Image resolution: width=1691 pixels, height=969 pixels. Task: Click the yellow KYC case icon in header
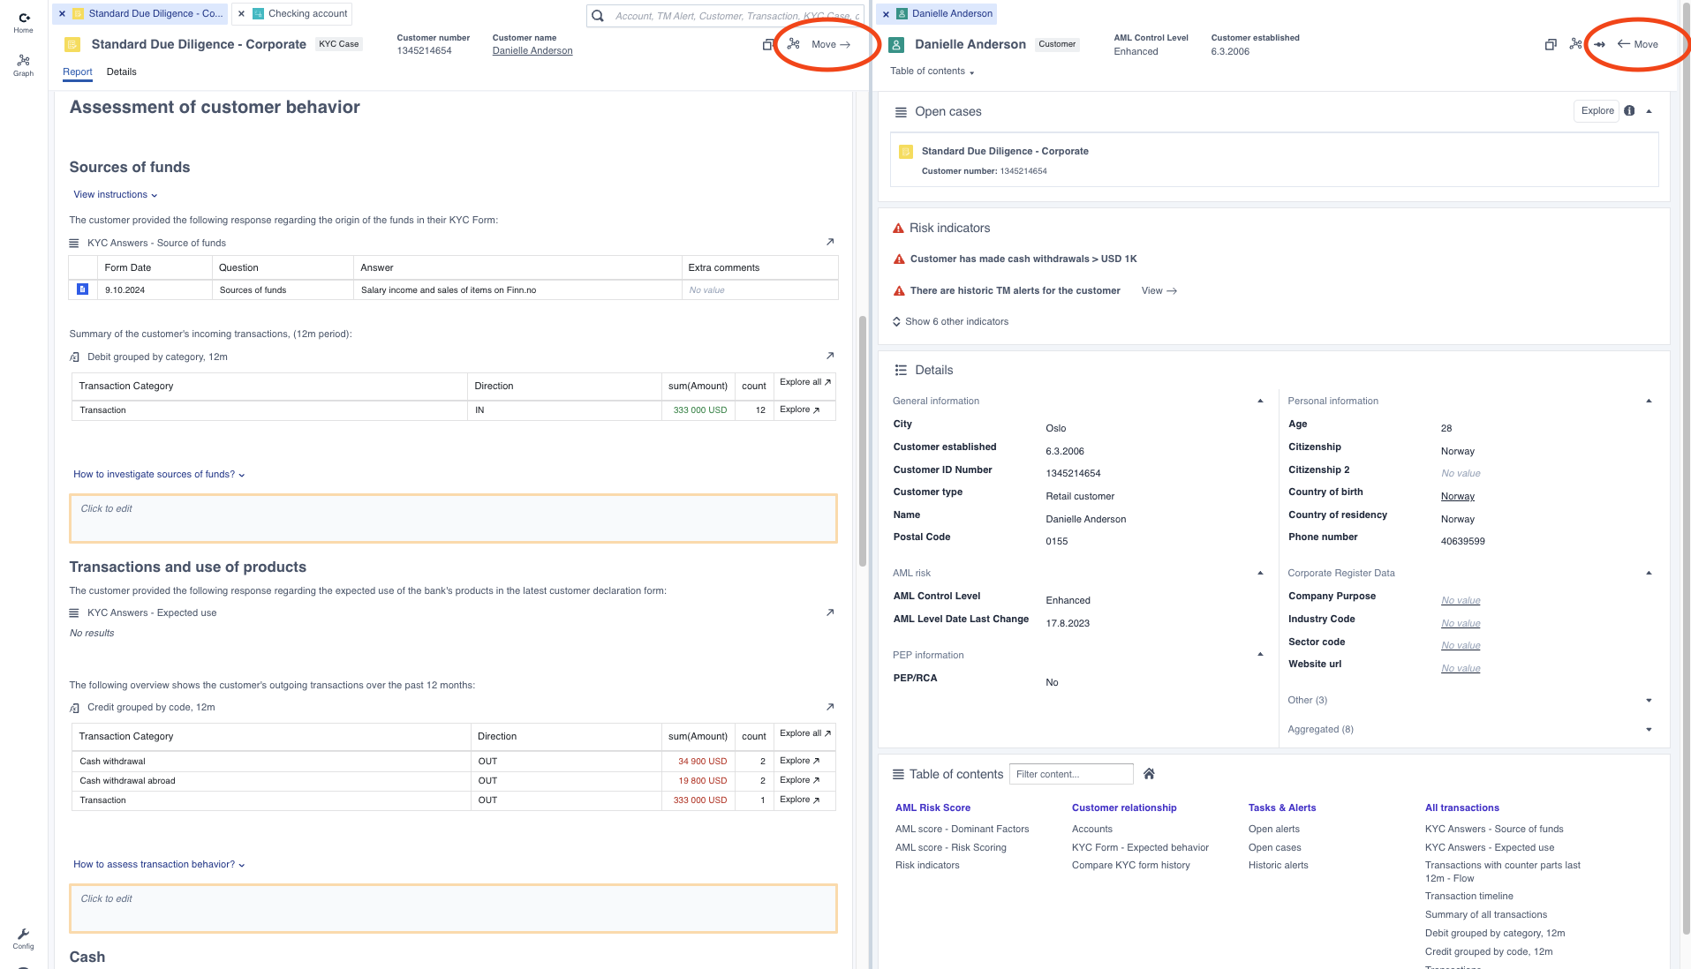tap(72, 45)
